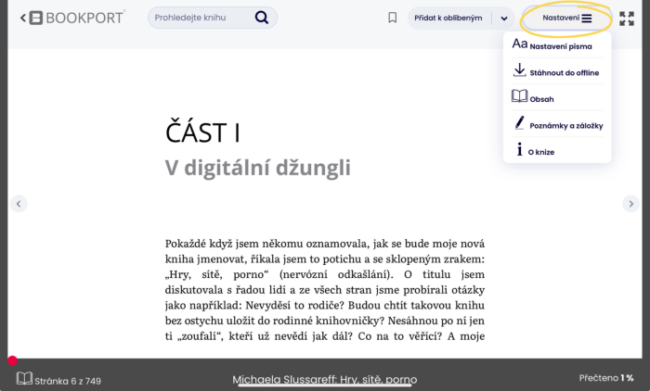Expand the favorites dropdown chevron
650x391 pixels.
(x=504, y=19)
